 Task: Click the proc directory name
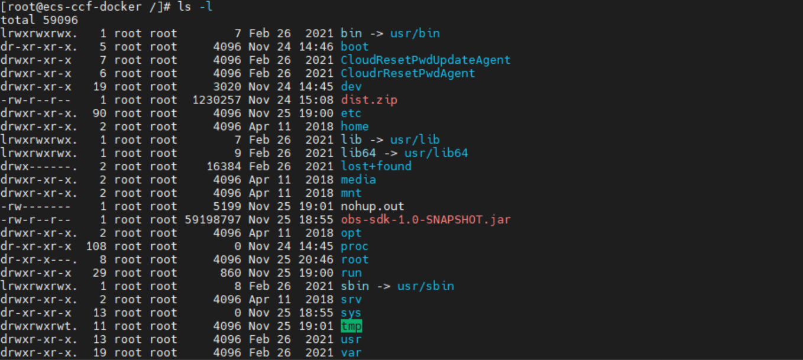pyautogui.click(x=355, y=247)
